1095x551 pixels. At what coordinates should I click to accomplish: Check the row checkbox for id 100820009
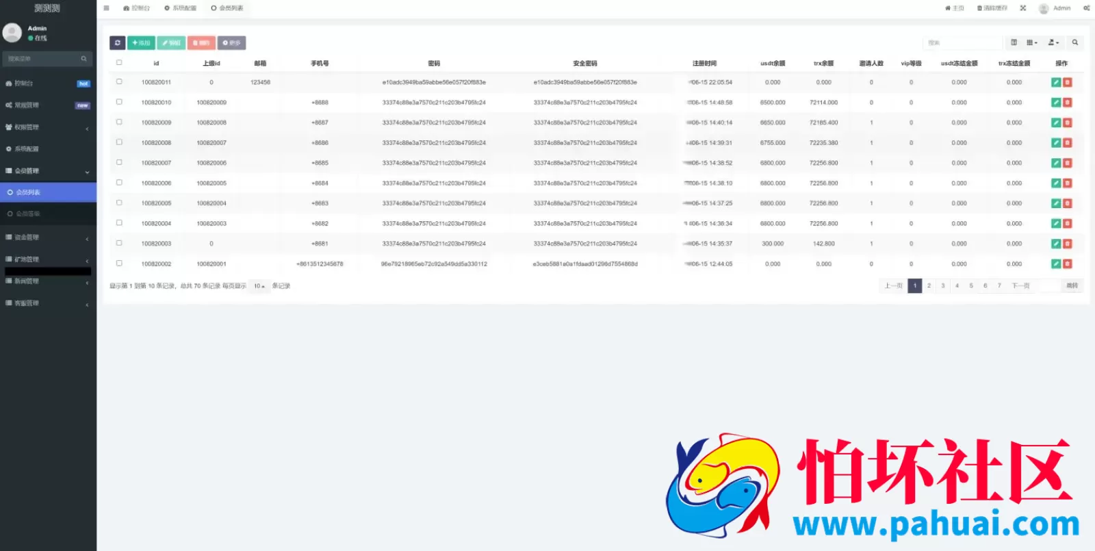(119, 122)
